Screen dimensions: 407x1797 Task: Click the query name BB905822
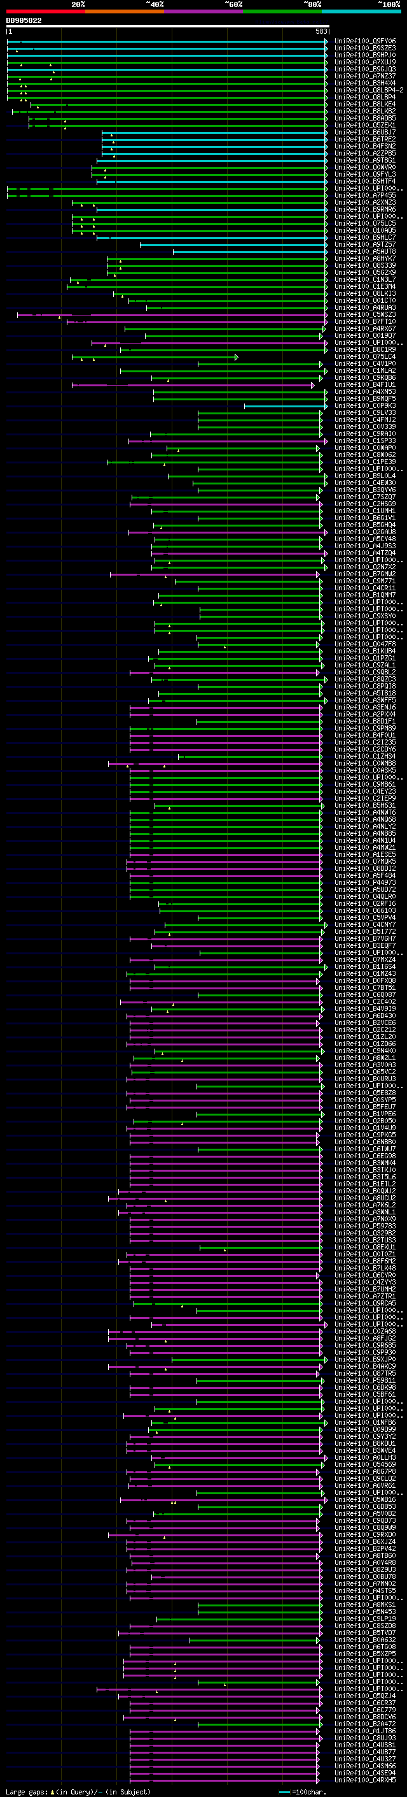pyautogui.click(x=24, y=21)
